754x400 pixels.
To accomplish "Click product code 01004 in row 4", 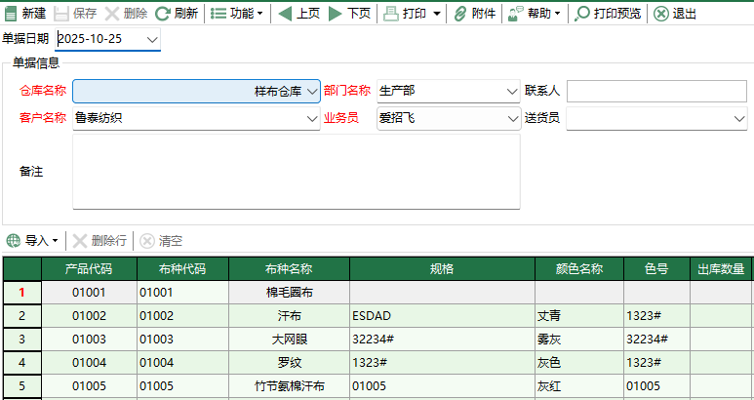I will 89,363.
